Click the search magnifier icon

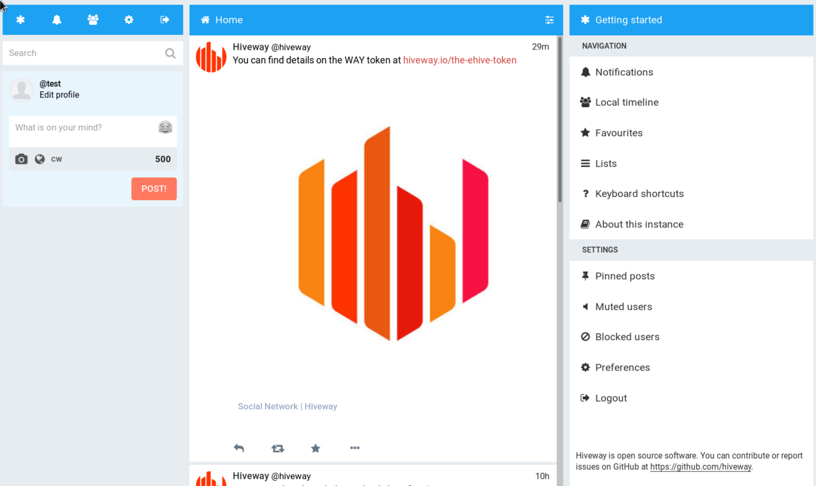170,54
